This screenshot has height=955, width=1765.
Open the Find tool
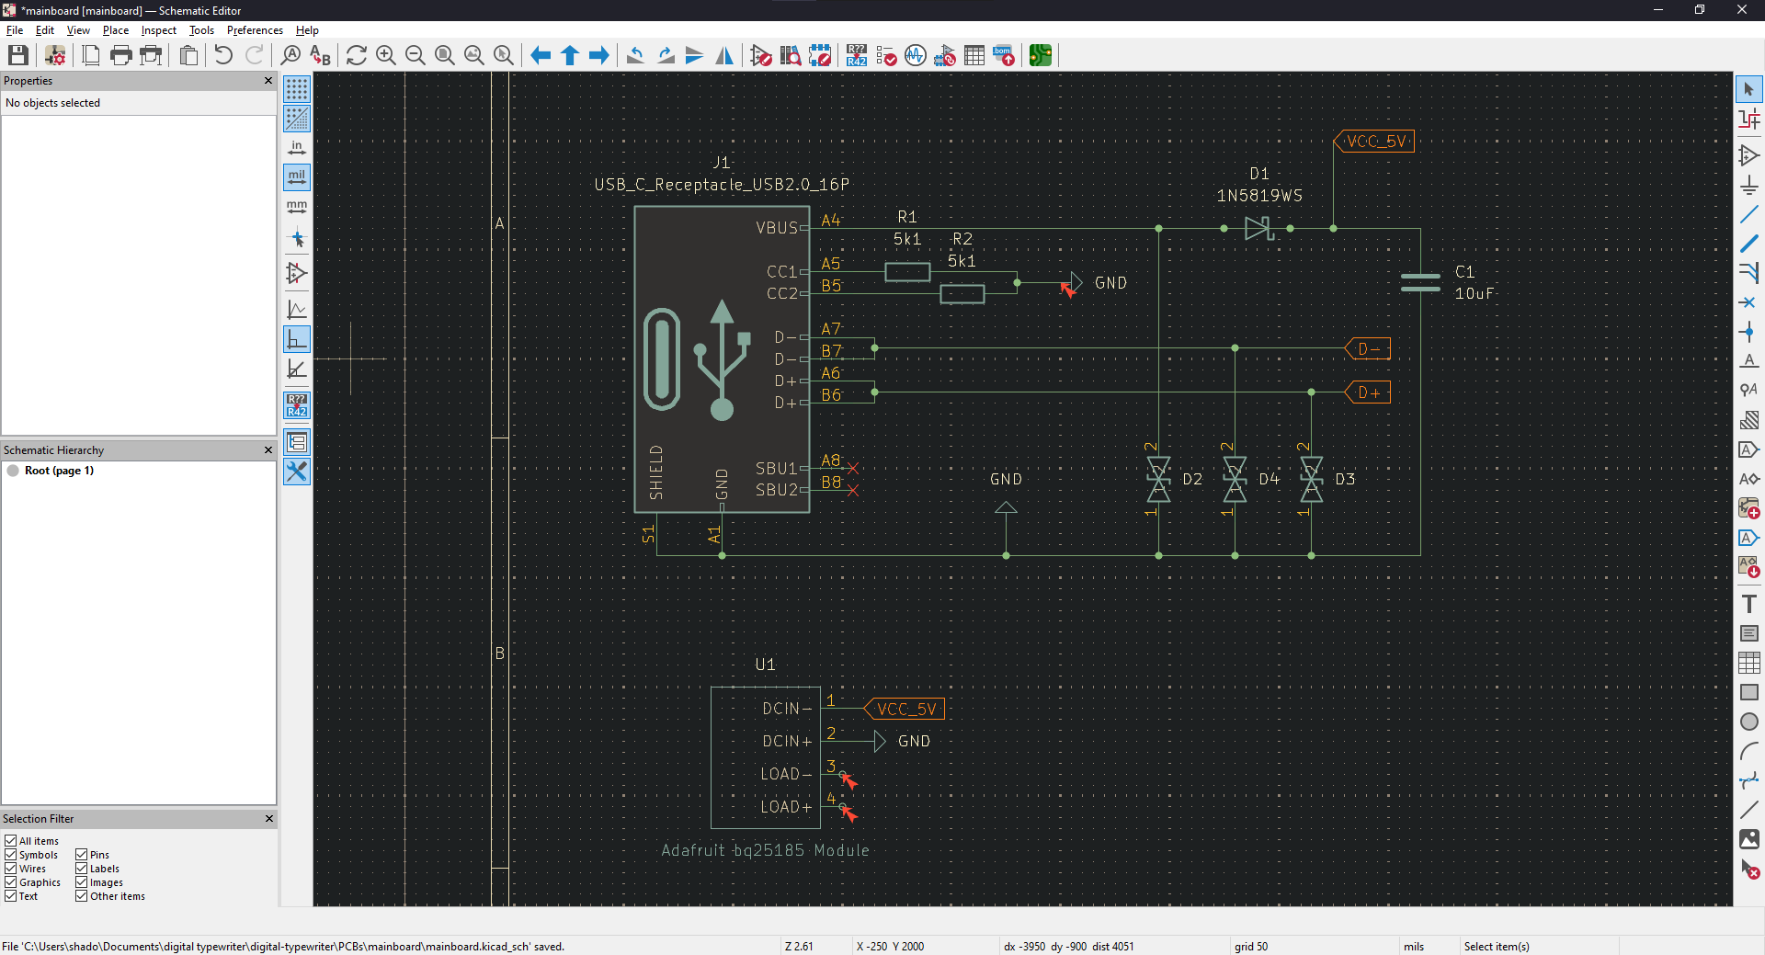coord(290,56)
